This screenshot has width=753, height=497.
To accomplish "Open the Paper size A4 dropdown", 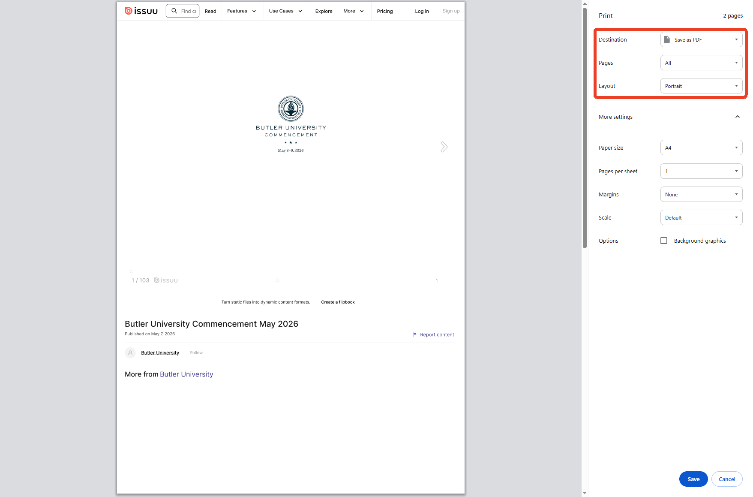I will 701,148.
